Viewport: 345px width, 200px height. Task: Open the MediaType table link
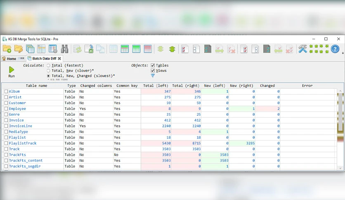(x=19, y=132)
